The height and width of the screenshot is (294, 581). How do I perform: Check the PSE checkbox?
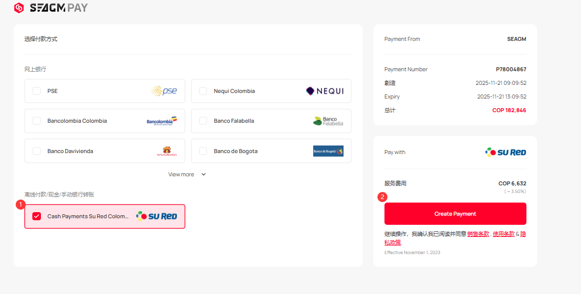pos(37,91)
